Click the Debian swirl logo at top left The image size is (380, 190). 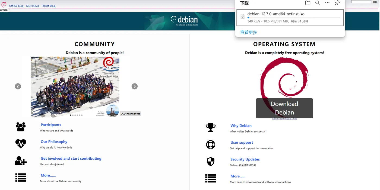[x=4, y=5]
